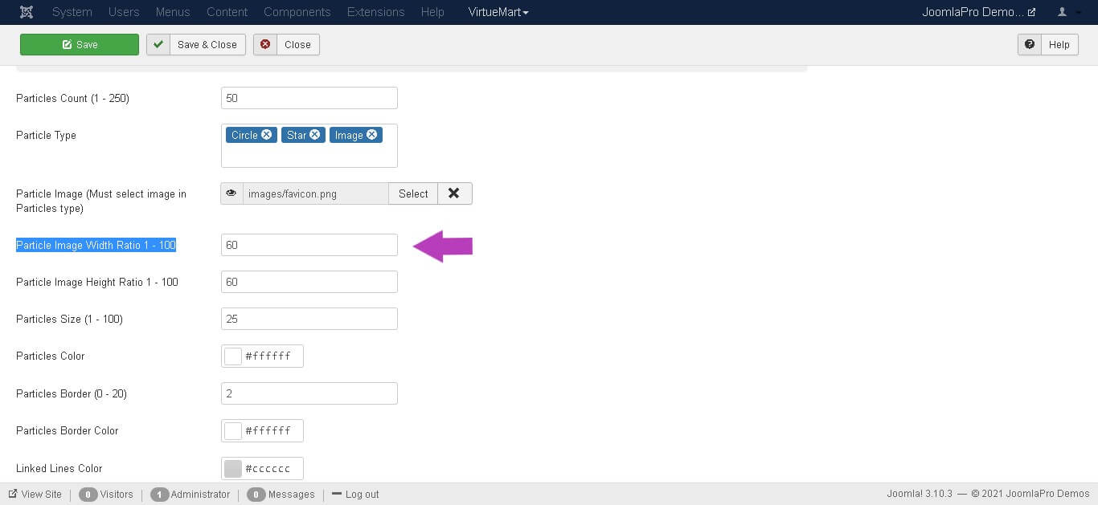Remove the Circle particle type tag
1098x505 pixels.
[266, 135]
